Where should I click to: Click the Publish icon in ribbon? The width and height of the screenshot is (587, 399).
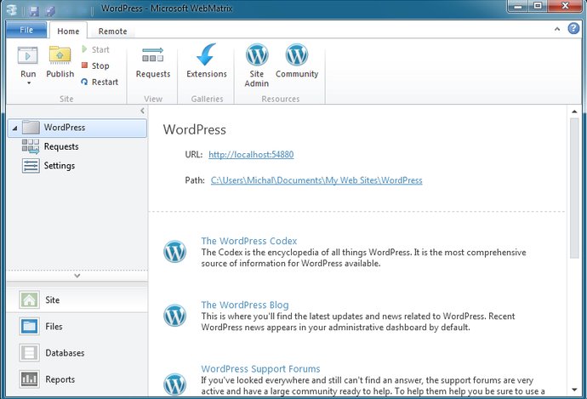60,56
